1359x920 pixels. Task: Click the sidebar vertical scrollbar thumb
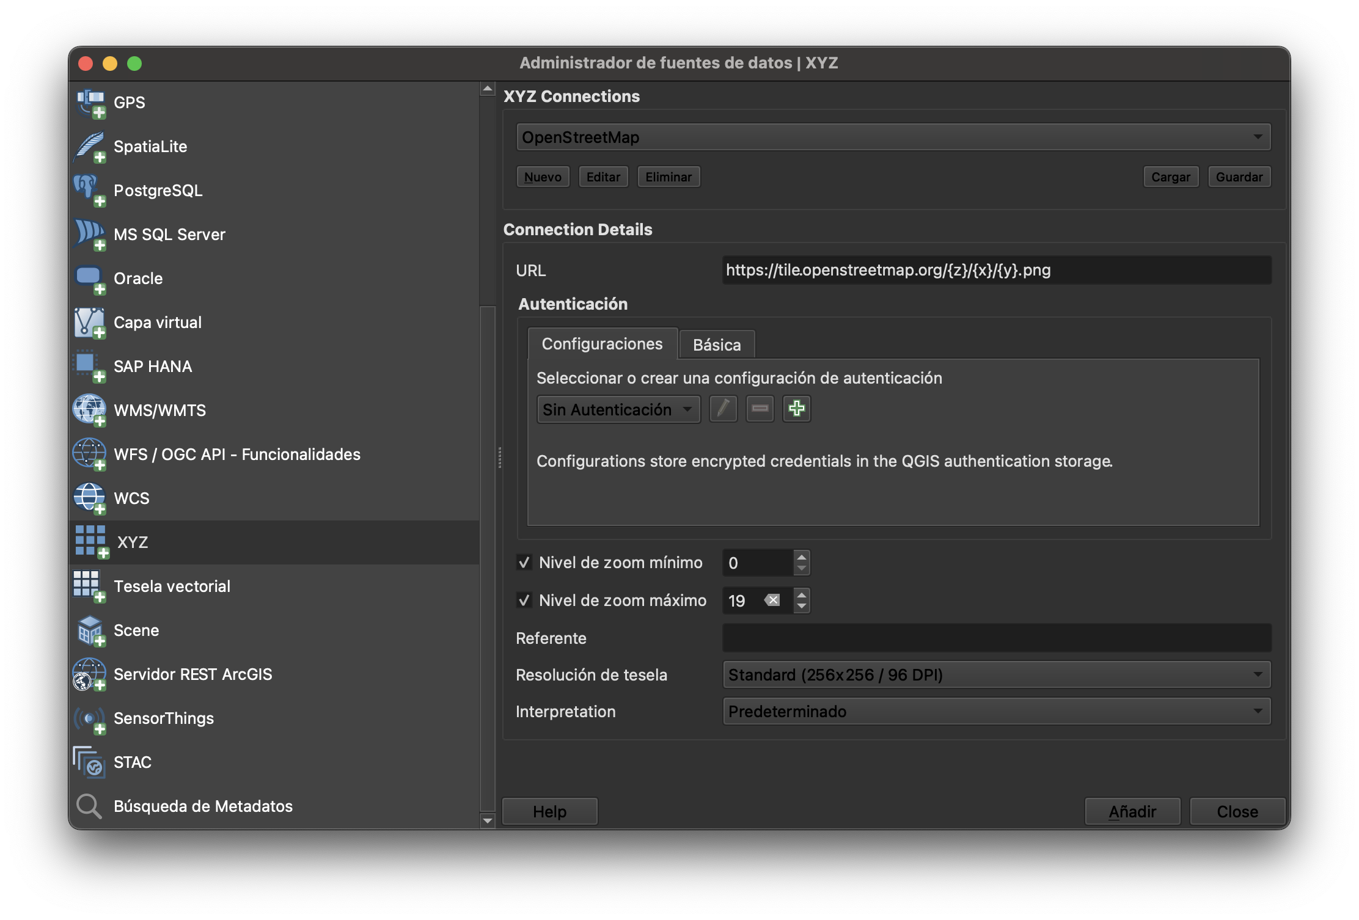(487, 558)
